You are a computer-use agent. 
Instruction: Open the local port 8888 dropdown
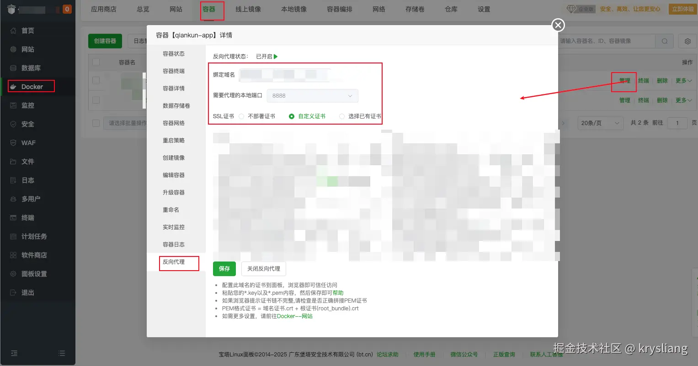[313, 96]
